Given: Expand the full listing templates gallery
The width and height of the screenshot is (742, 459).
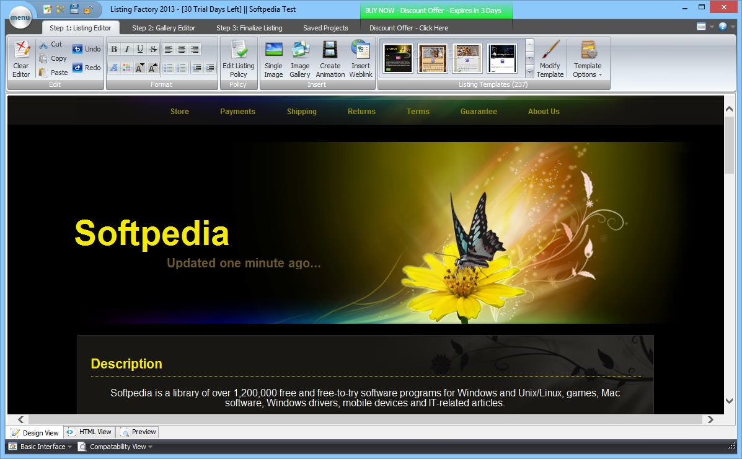Looking at the screenshot, I should [x=530, y=73].
